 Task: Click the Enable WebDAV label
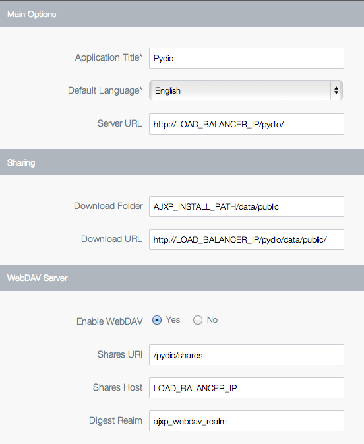109,321
